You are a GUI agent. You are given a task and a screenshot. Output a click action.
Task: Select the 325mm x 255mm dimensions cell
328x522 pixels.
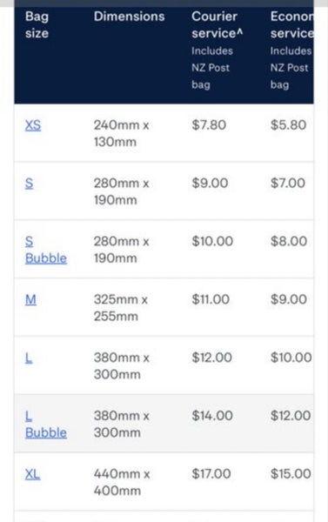click(x=121, y=308)
